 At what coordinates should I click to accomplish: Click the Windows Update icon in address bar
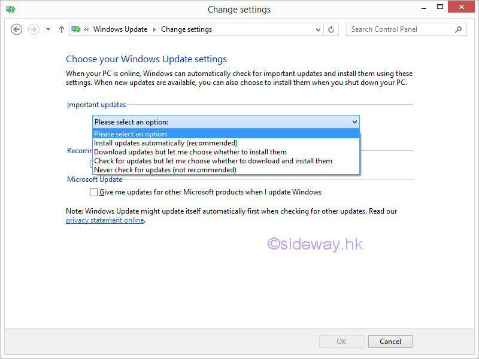click(x=76, y=29)
